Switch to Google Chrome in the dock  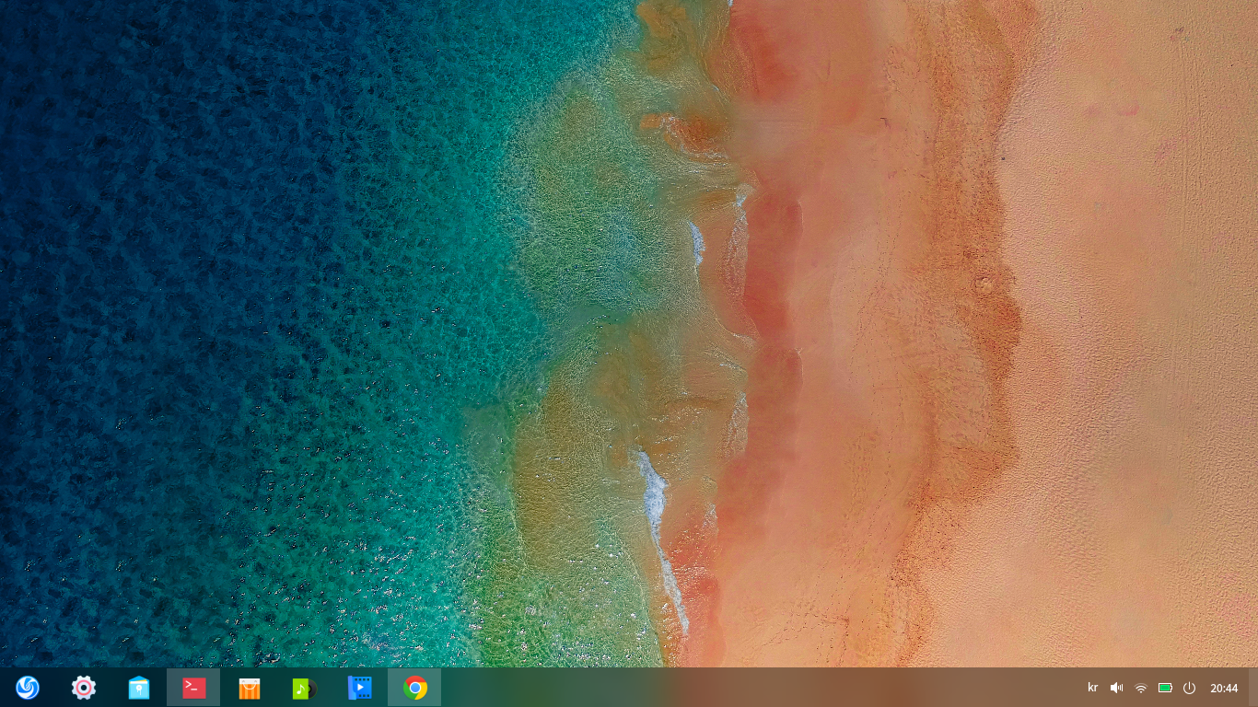tap(414, 688)
